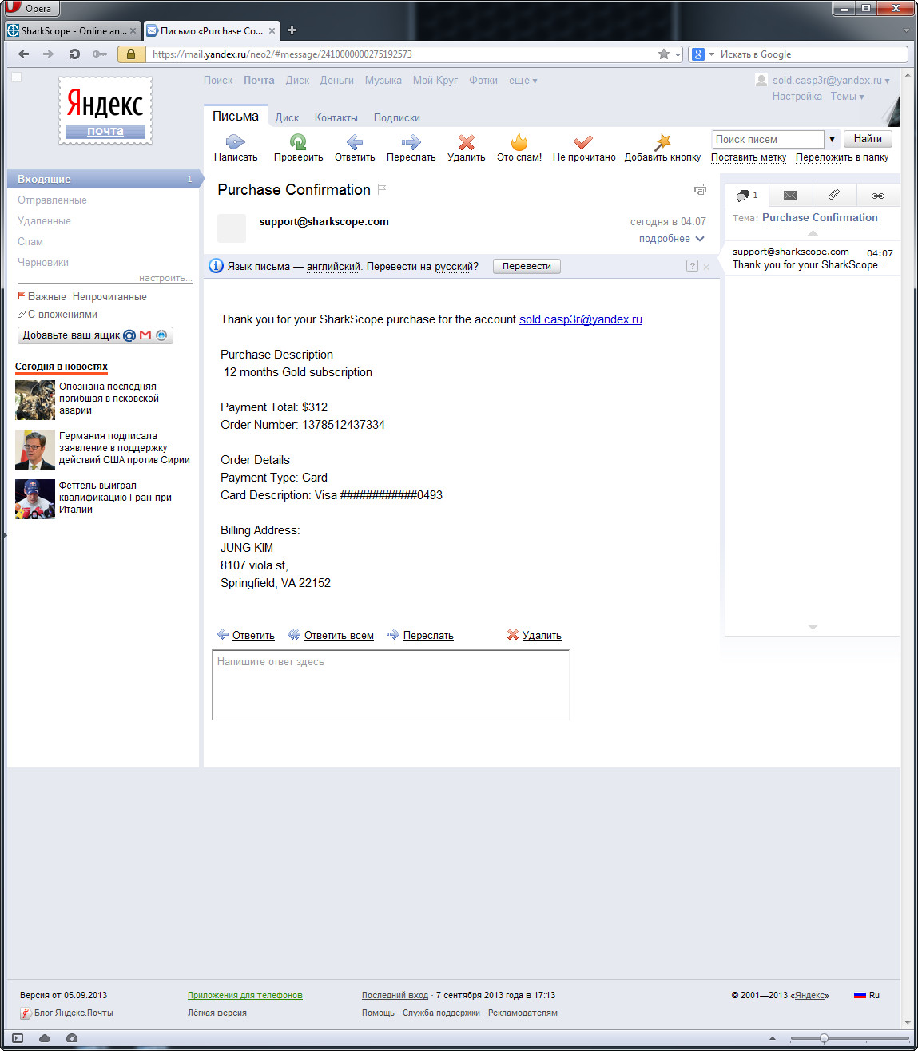Click the Не прочитано checkmark icon
The height and width of the screenshot is (1051, 918).
point(583,142)
